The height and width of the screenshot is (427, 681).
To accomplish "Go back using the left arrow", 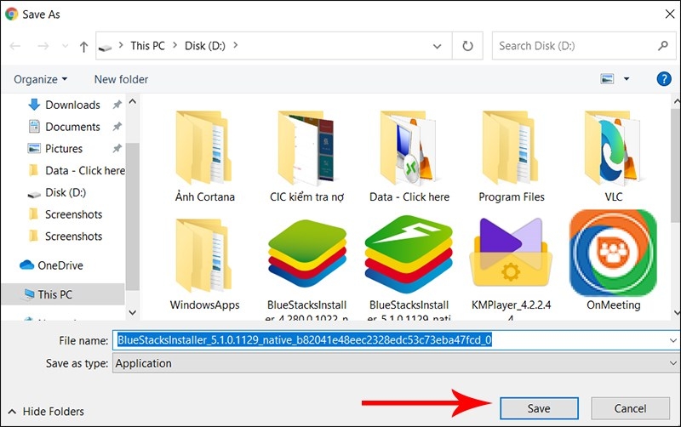I will 15,46.
